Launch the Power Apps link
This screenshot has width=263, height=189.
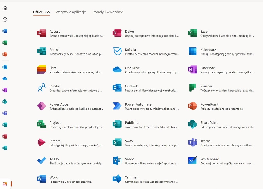(x=59, y=104)
